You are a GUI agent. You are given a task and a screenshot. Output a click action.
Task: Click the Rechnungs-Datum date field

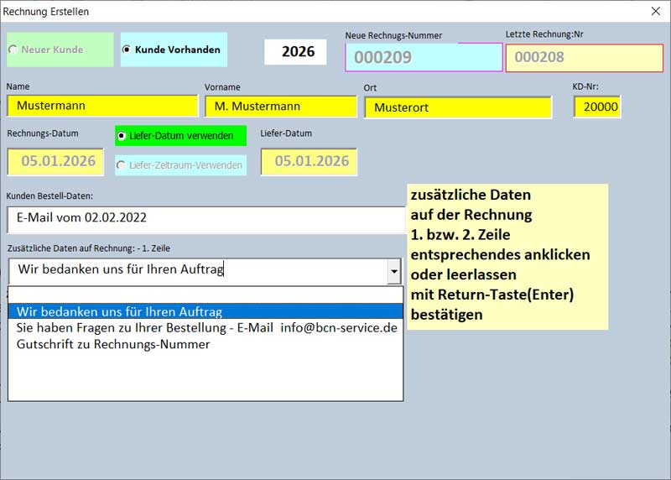tap(55, 161)
